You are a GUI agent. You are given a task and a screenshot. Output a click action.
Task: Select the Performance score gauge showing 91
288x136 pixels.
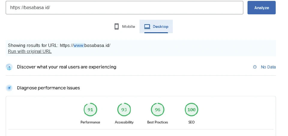click(x=90, y=110)
